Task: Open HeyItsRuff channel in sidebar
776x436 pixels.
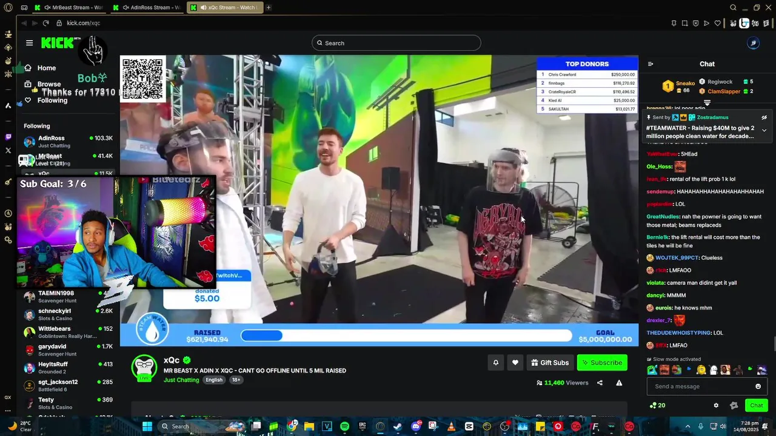Action: pyautogui.click(x=68, y=368)
